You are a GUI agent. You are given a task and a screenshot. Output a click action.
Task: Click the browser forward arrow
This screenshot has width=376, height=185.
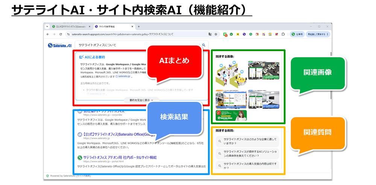pos(54,34)
